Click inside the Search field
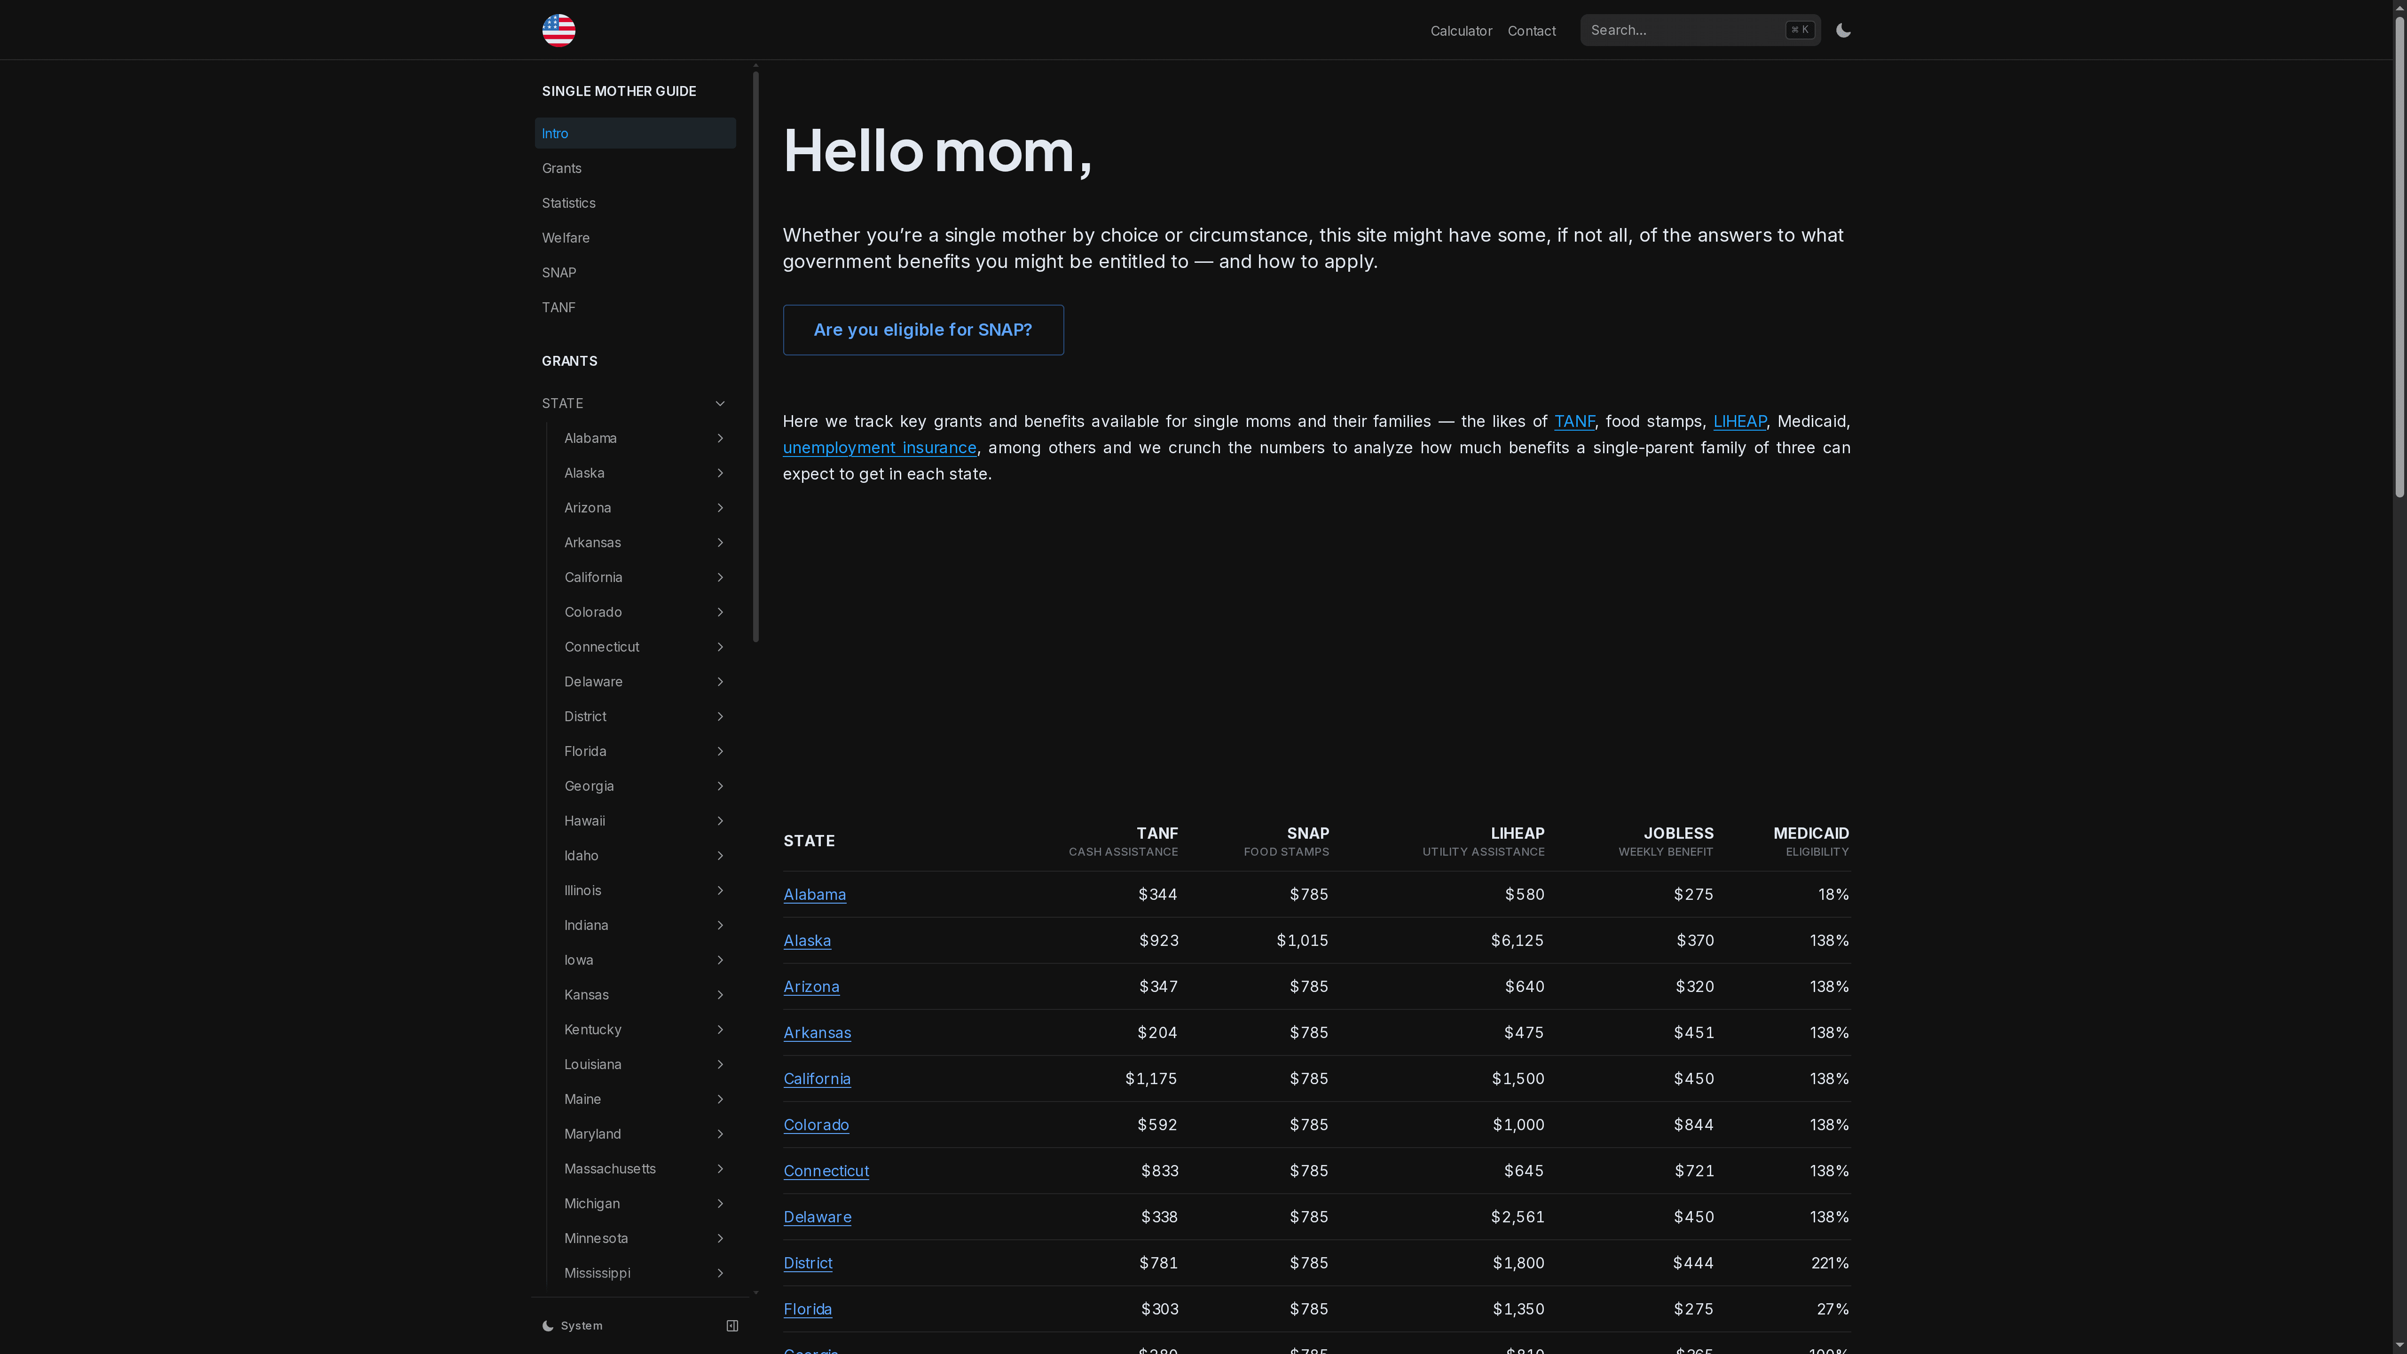 coord(1682,29)
